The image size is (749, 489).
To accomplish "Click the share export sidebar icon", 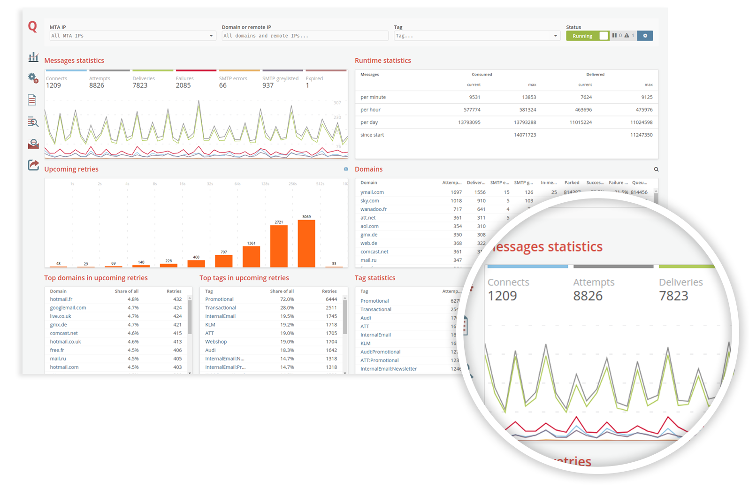I will point(33,165).
